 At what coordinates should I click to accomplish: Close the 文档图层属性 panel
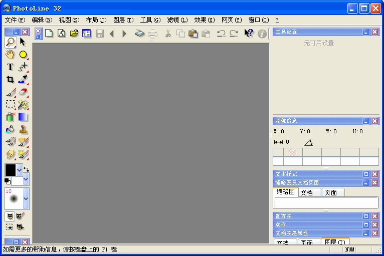374,233
